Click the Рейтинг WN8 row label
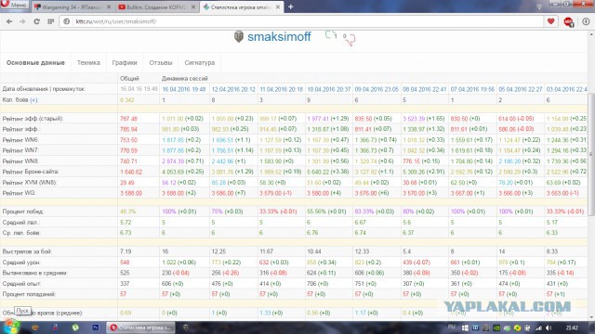This screenshot has width=595, height=334. [x=20, y=161]
